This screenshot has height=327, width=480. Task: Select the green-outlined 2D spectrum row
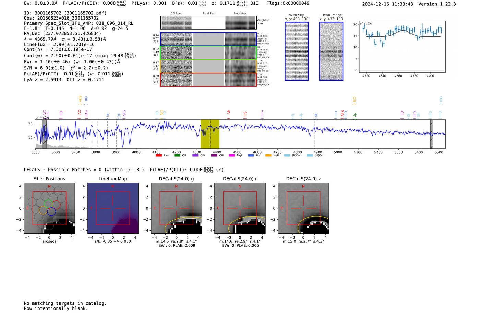pos(208,53)
